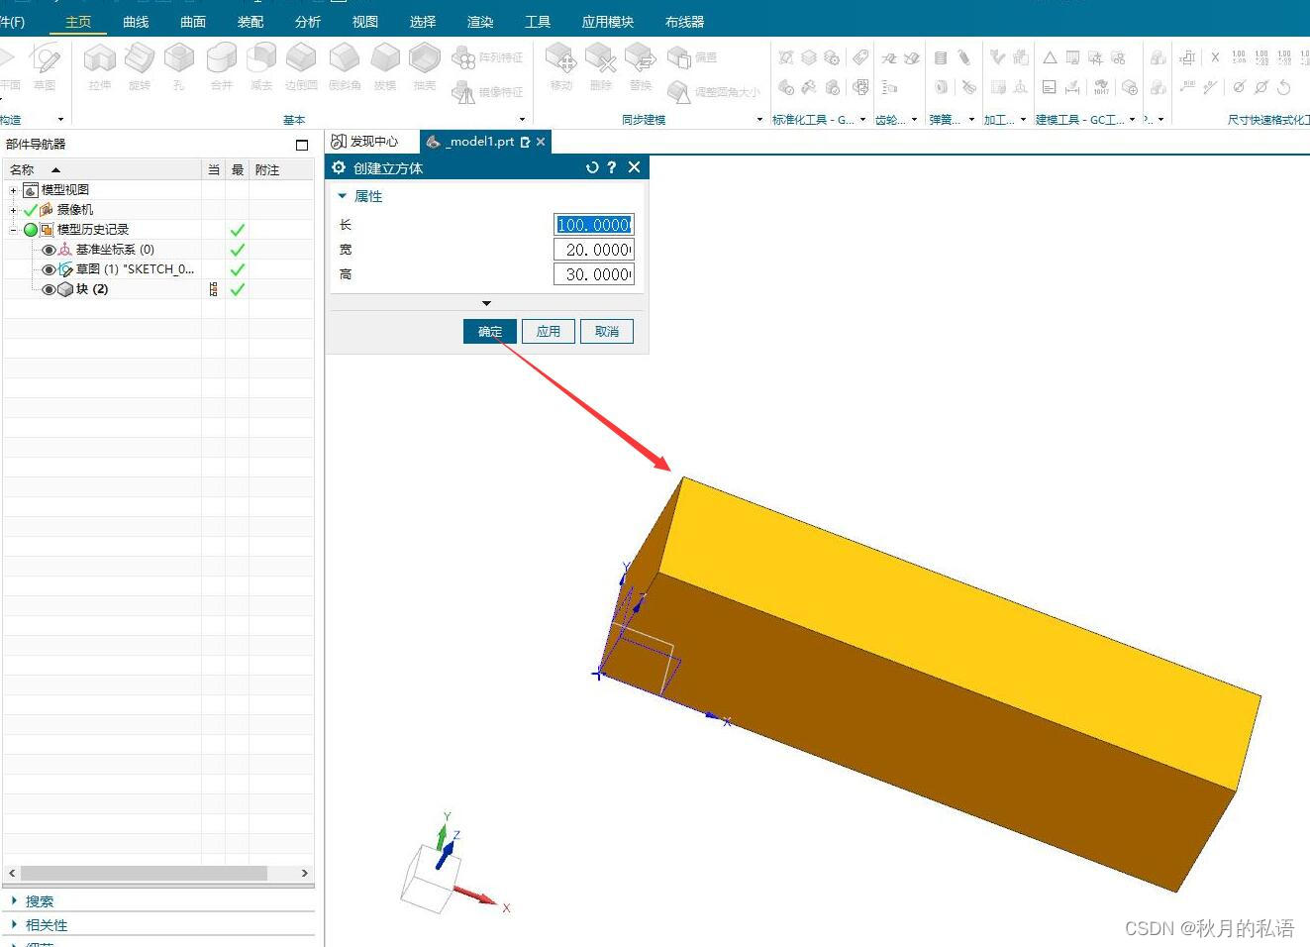This screenshot has height=947, width=1310.
Task: Toggle visibility eye of 草图 (1) SKETCH
Action: 49,269
